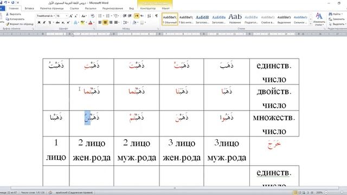Apply the Обычный (Normal) style
Screen dimensions: 347x195
coord(170,19)
